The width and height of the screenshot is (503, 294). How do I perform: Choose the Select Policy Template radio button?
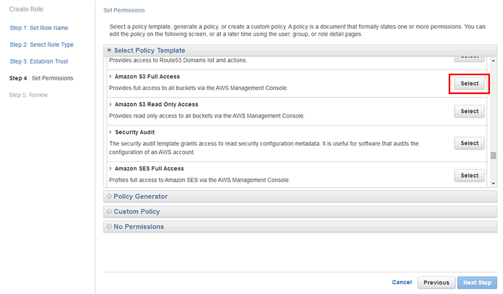[109, 50]
